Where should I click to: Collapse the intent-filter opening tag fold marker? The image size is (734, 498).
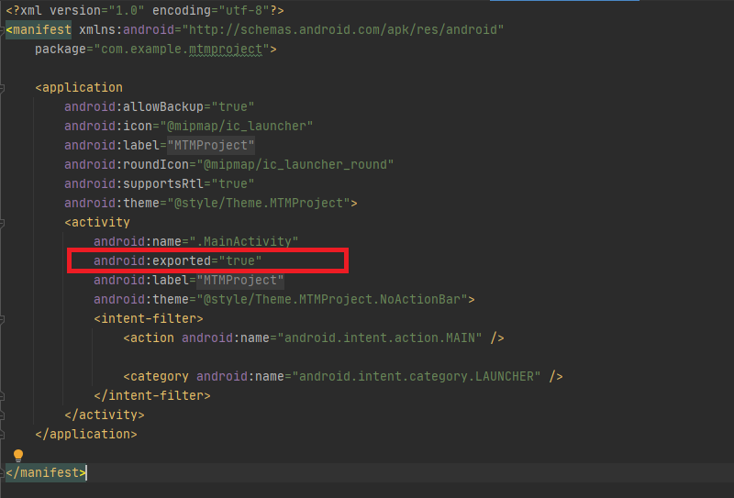point(2,319)
